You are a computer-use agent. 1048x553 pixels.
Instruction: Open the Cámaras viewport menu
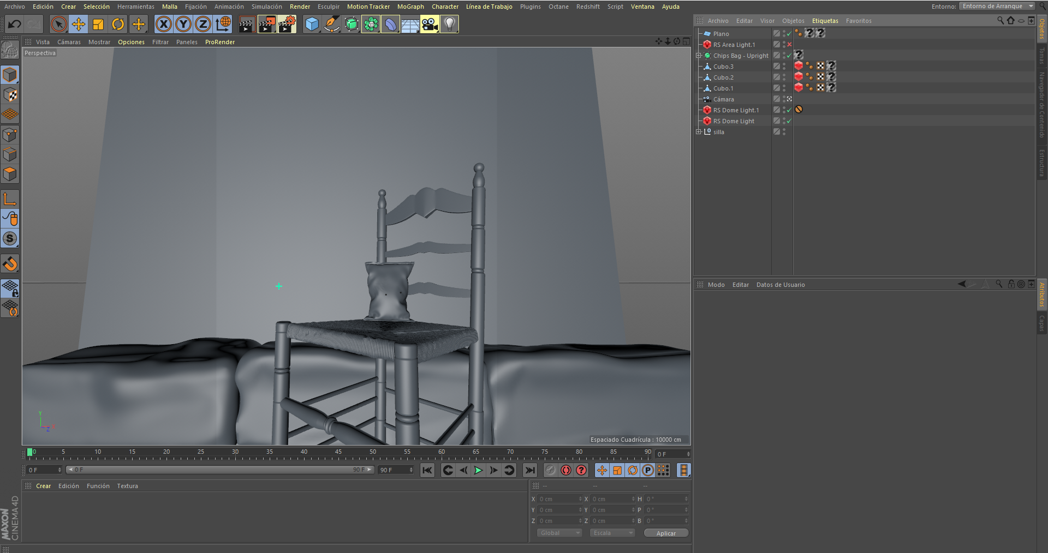click(x=69, y=42)
